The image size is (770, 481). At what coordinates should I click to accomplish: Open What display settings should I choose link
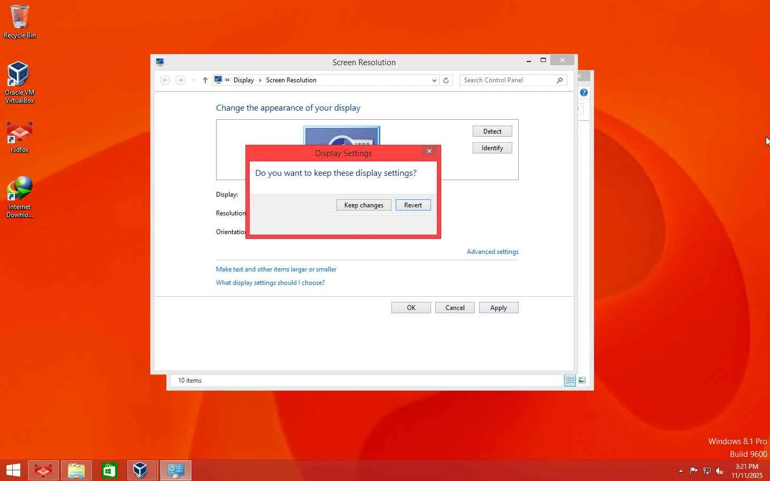point(270,283)
